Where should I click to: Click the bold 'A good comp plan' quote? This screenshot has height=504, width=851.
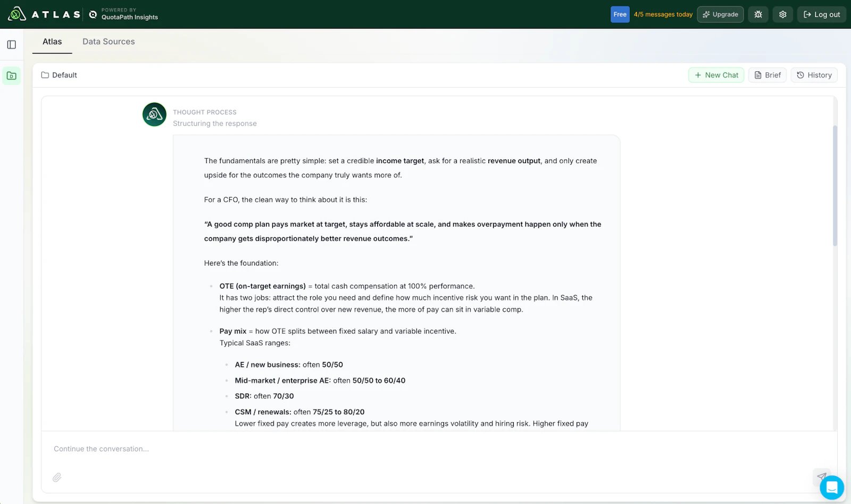403,232
